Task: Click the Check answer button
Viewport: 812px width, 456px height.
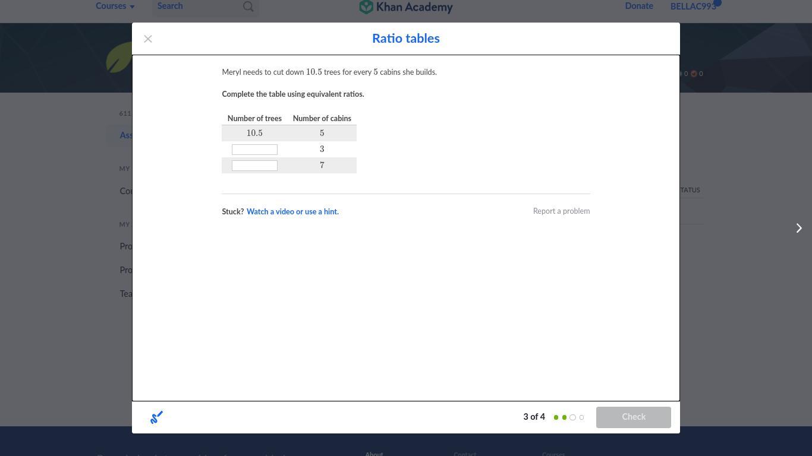Action: pyautogui.click(x=634, y=417)
